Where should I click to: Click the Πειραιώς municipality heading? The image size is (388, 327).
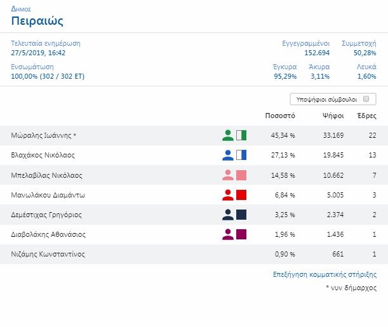coord(37,21)
